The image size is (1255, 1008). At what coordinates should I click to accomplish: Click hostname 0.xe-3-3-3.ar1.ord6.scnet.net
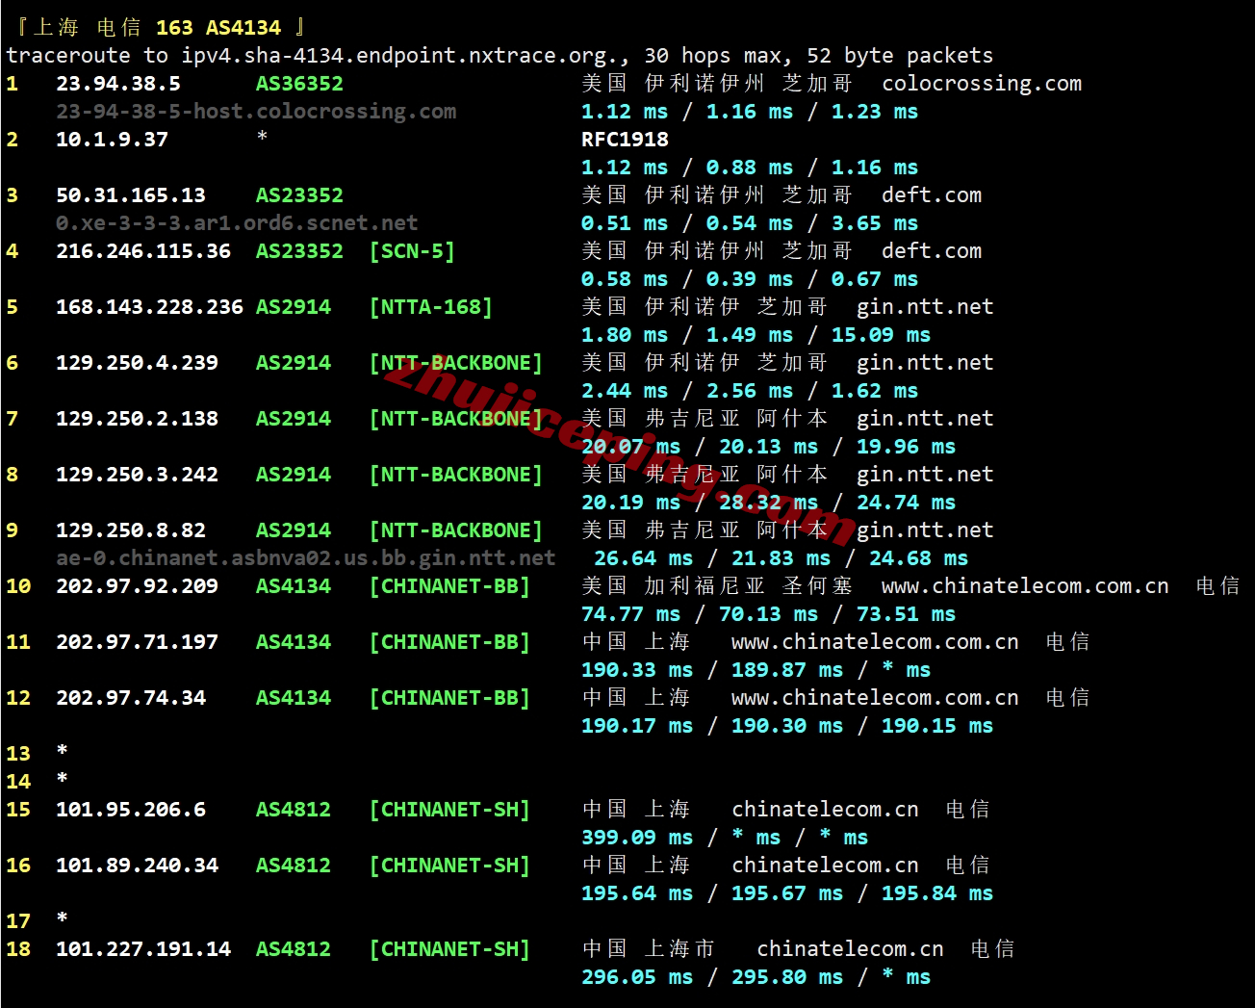pyautogui.click(x=237, y=223)
